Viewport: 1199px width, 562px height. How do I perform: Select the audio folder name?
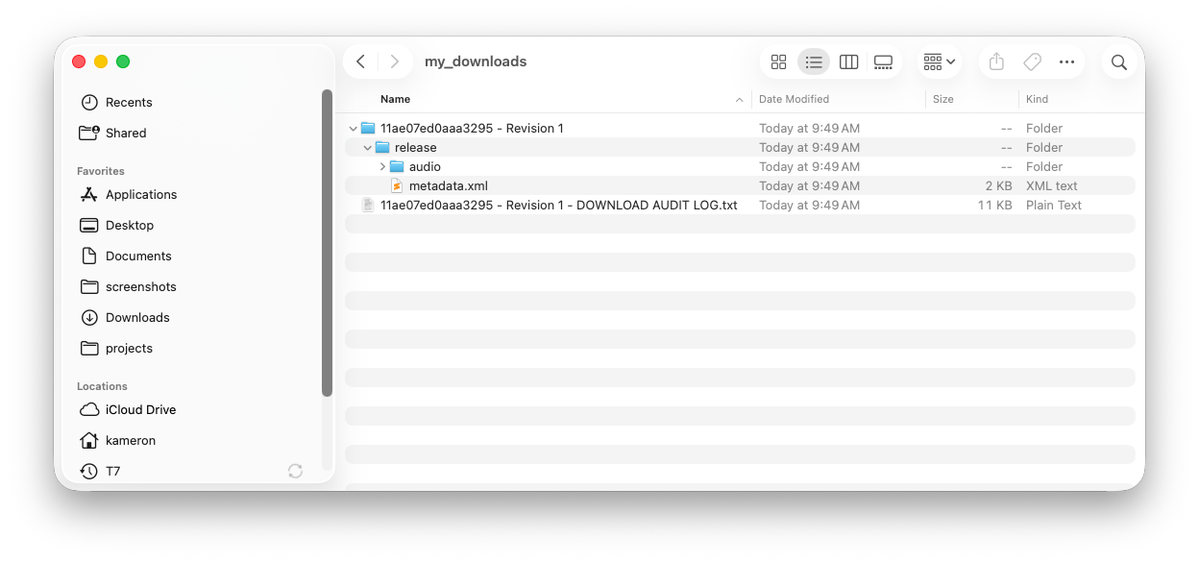pos(425,166)
